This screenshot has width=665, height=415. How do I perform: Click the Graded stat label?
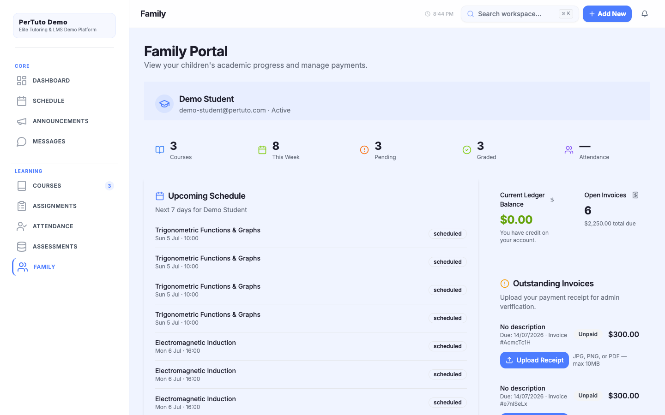(487, 157)
